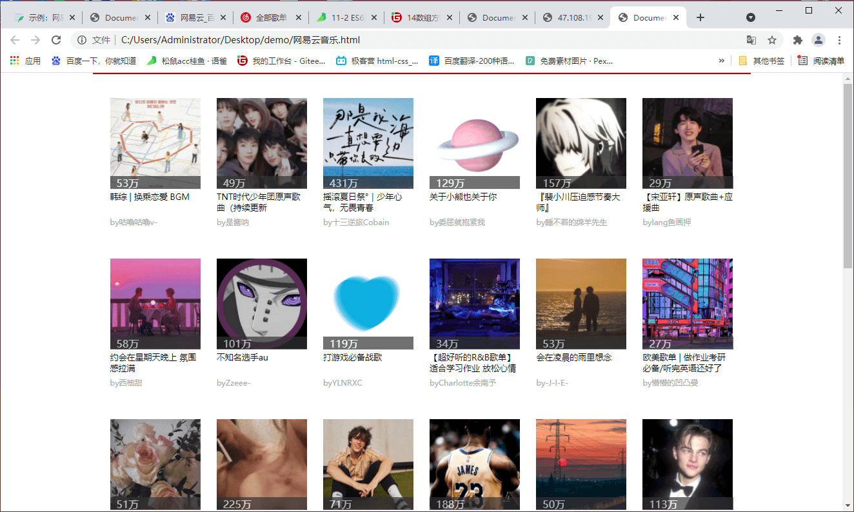Open the TNT时代少年团原声歌曲 cover
854x512 pixels.
click(x=262, y=143)
